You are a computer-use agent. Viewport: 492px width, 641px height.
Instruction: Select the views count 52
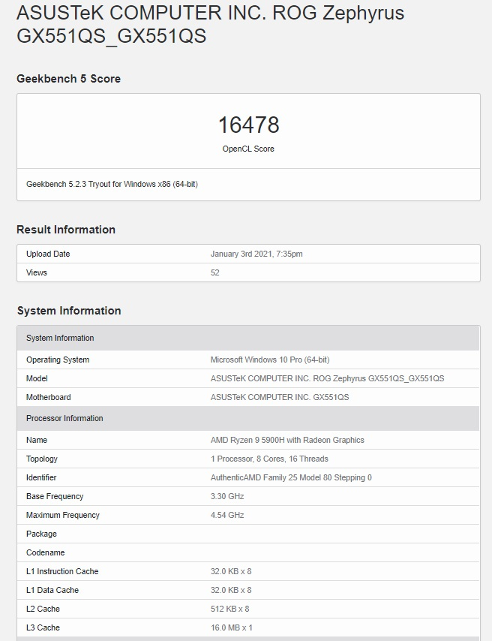pos(215,272)
